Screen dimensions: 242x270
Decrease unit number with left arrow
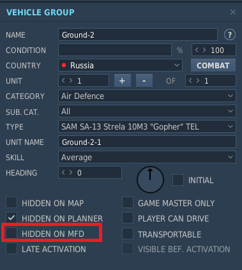tap(63, 80)
